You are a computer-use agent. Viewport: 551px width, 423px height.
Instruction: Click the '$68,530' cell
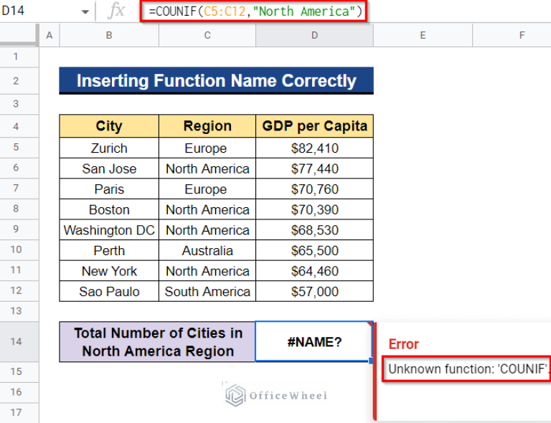[314, 230]
